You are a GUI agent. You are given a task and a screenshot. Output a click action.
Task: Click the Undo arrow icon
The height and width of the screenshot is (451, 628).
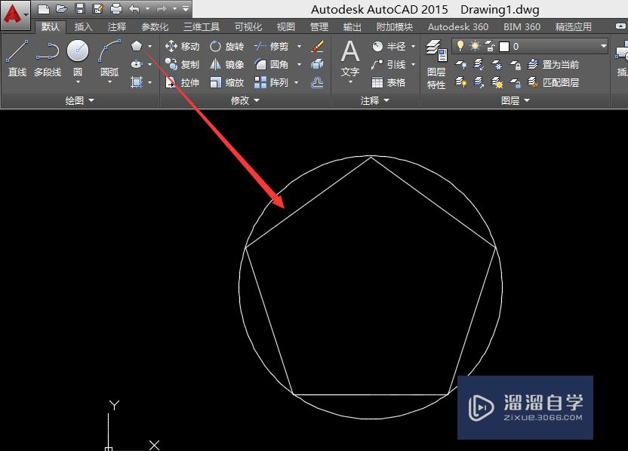[134, 8]
